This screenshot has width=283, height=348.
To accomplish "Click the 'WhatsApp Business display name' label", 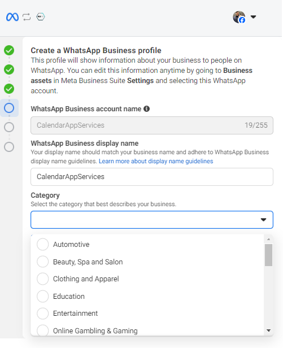I will 84,143.
